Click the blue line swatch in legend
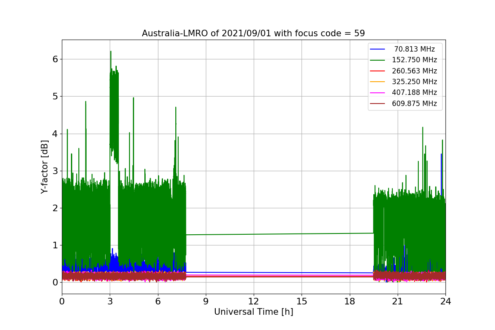The image size is (495, 330). click(378, 49)
